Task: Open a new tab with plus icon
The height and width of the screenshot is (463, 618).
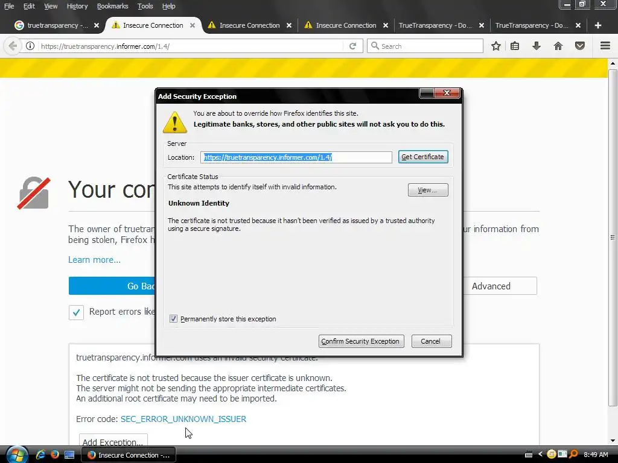Action: (598, 25)
